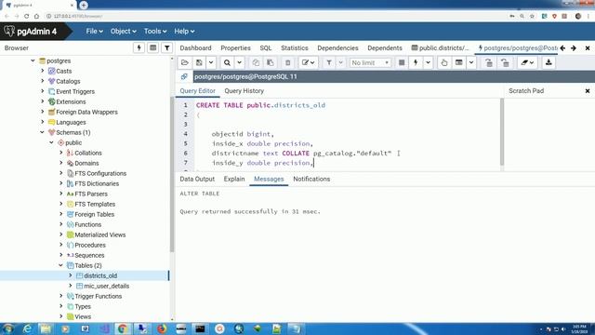This screenshot has width=595, height=335.
Task: Click the Firefox icon in taskbar
Action: click(162, 328)
